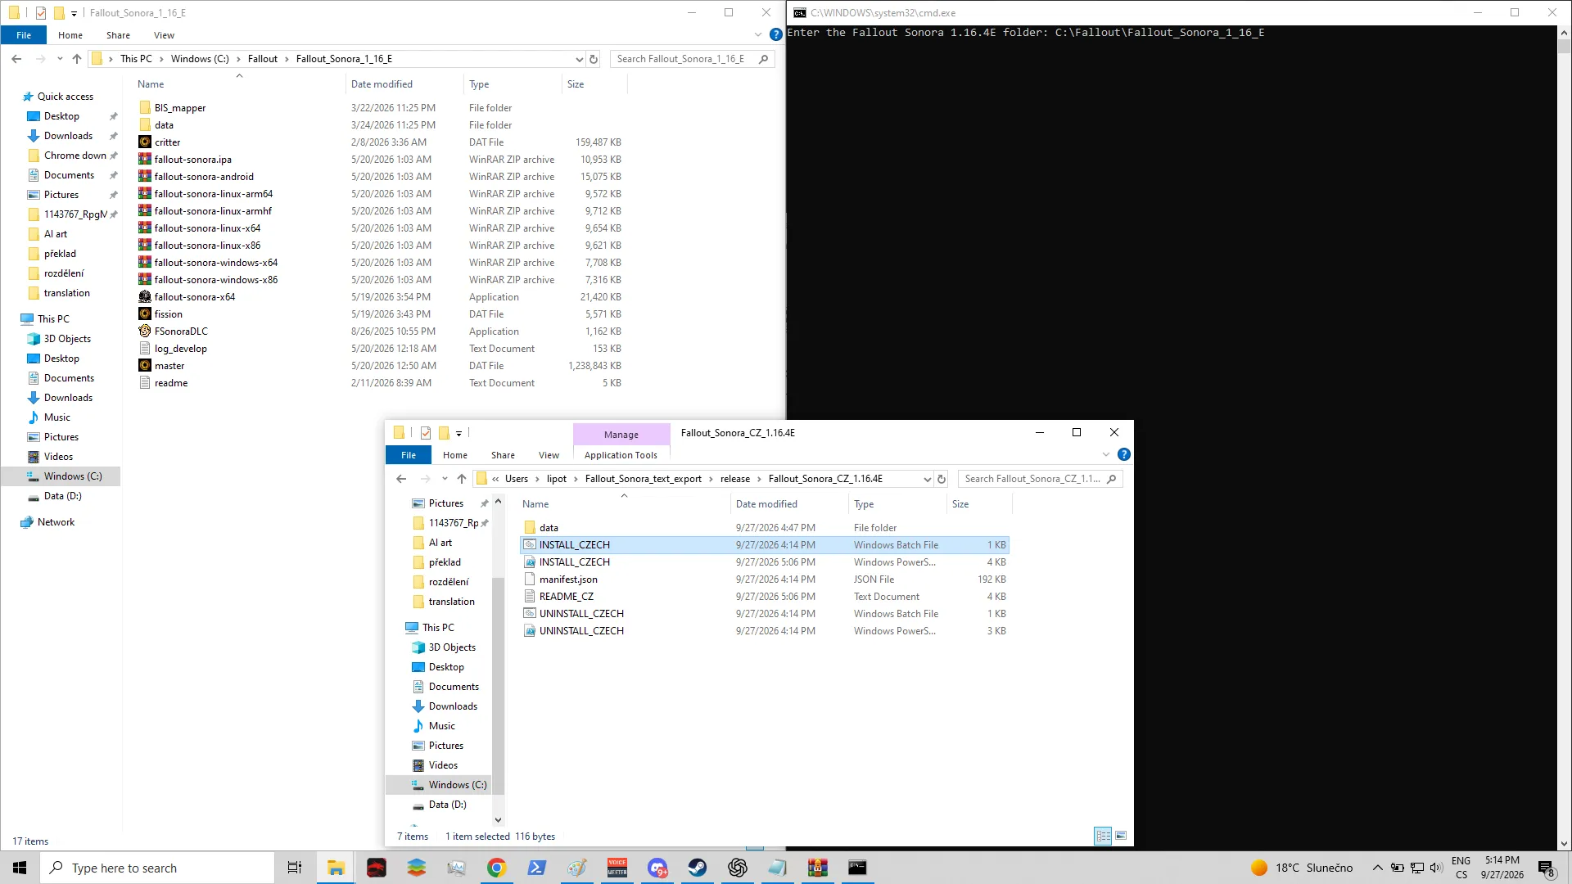The height and width of the screenshot is (884, 1572).
Task: Select the manifest.json file icon
Action: pos(530,580)
